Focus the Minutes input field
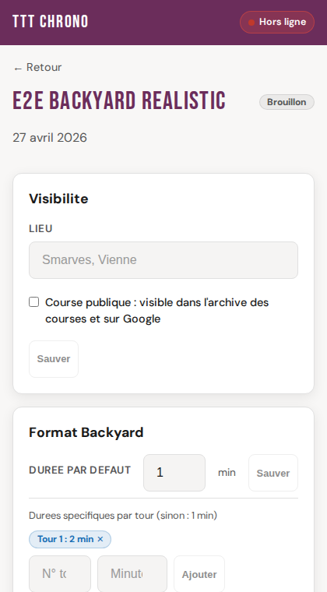 (x=132, y=574)
